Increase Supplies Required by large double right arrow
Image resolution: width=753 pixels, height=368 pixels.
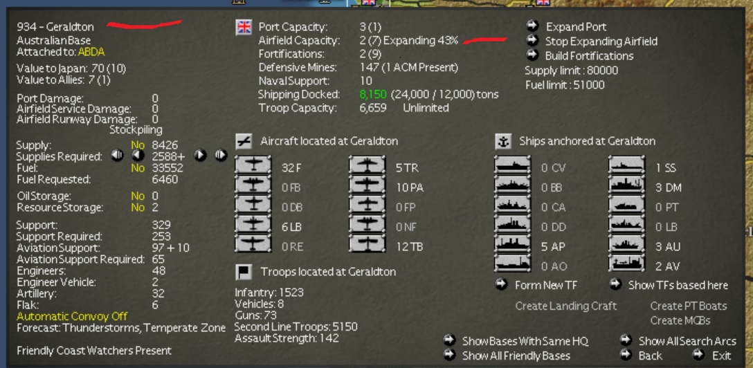[220, 156]
